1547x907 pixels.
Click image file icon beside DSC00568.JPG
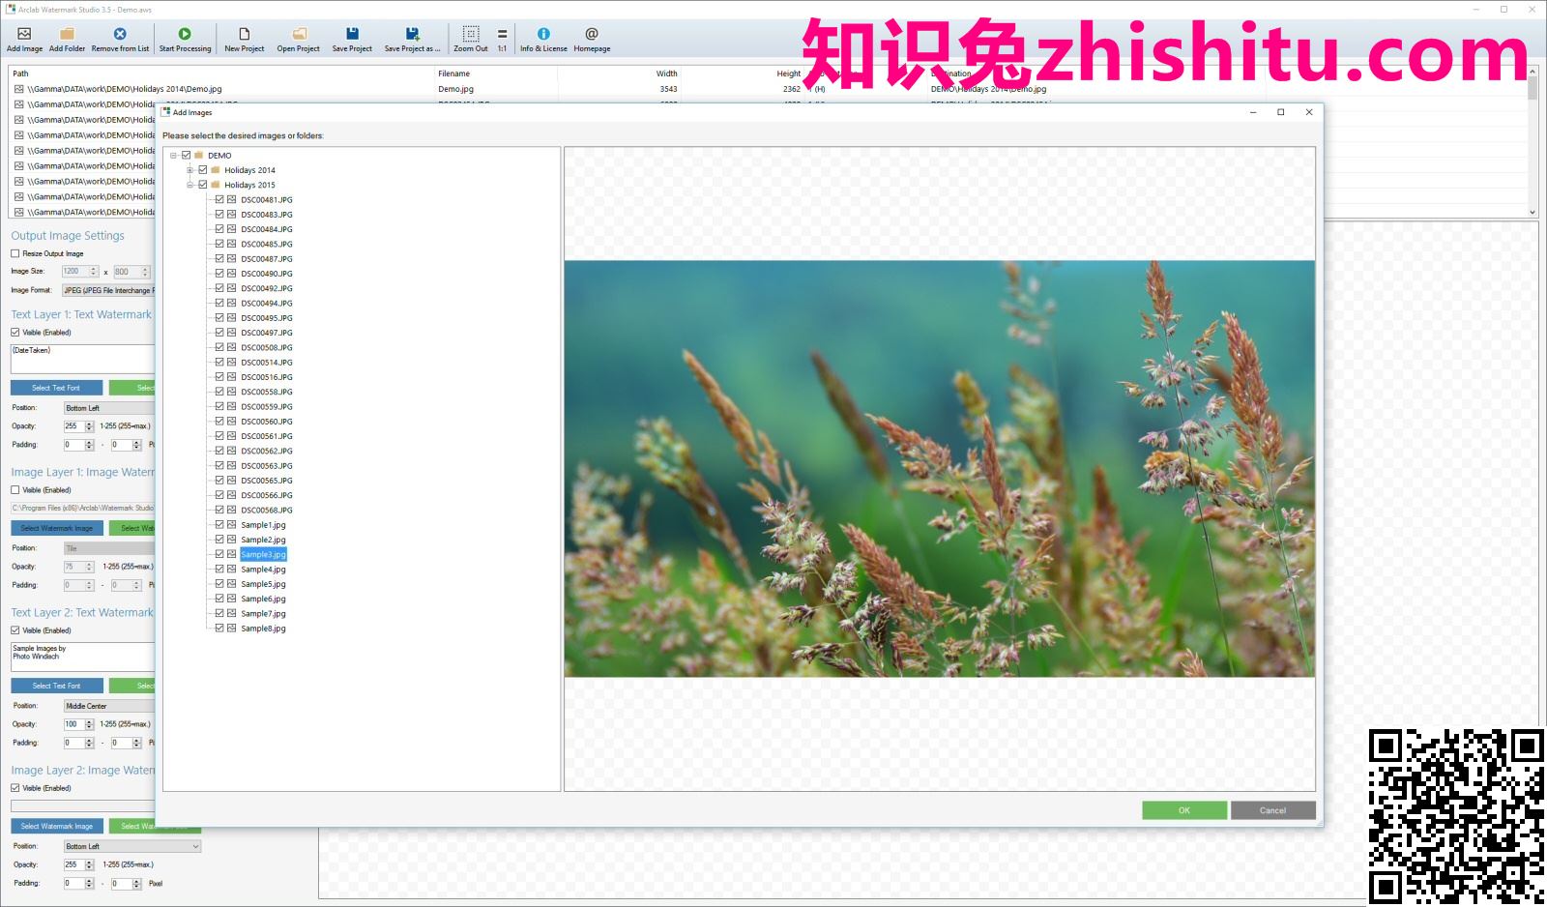[232, 510]
